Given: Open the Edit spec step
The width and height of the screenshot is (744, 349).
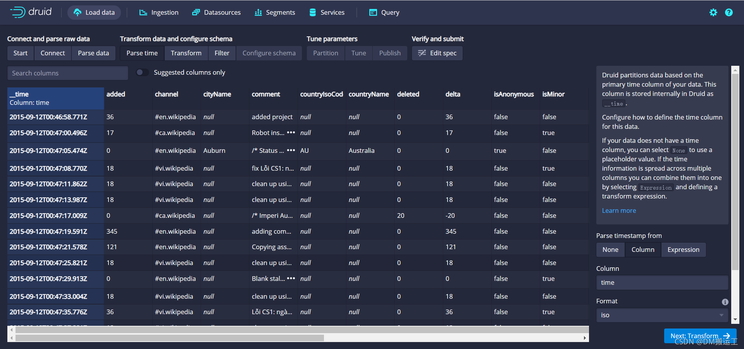Looking at the screenshot, I should (x=437, y=53).
